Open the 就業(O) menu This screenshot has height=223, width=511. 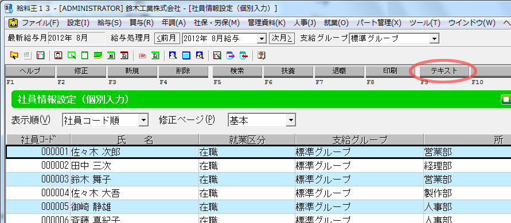pyautogui.click(x=336, y=23)
